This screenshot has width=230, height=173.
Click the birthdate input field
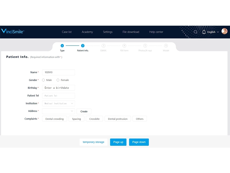58,88
